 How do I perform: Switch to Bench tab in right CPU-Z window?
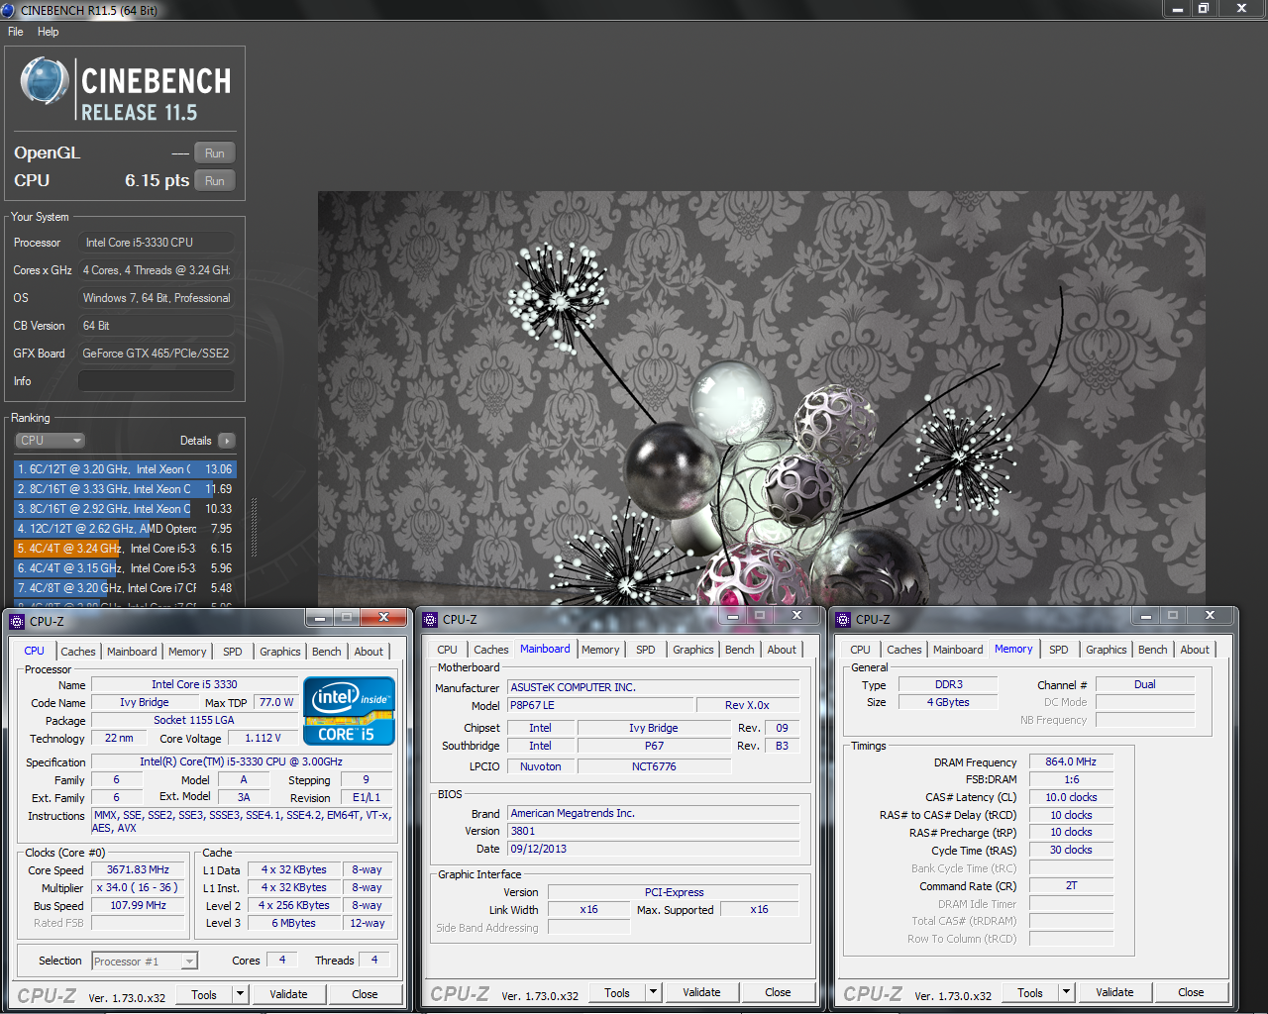(x=1153, y=650)
